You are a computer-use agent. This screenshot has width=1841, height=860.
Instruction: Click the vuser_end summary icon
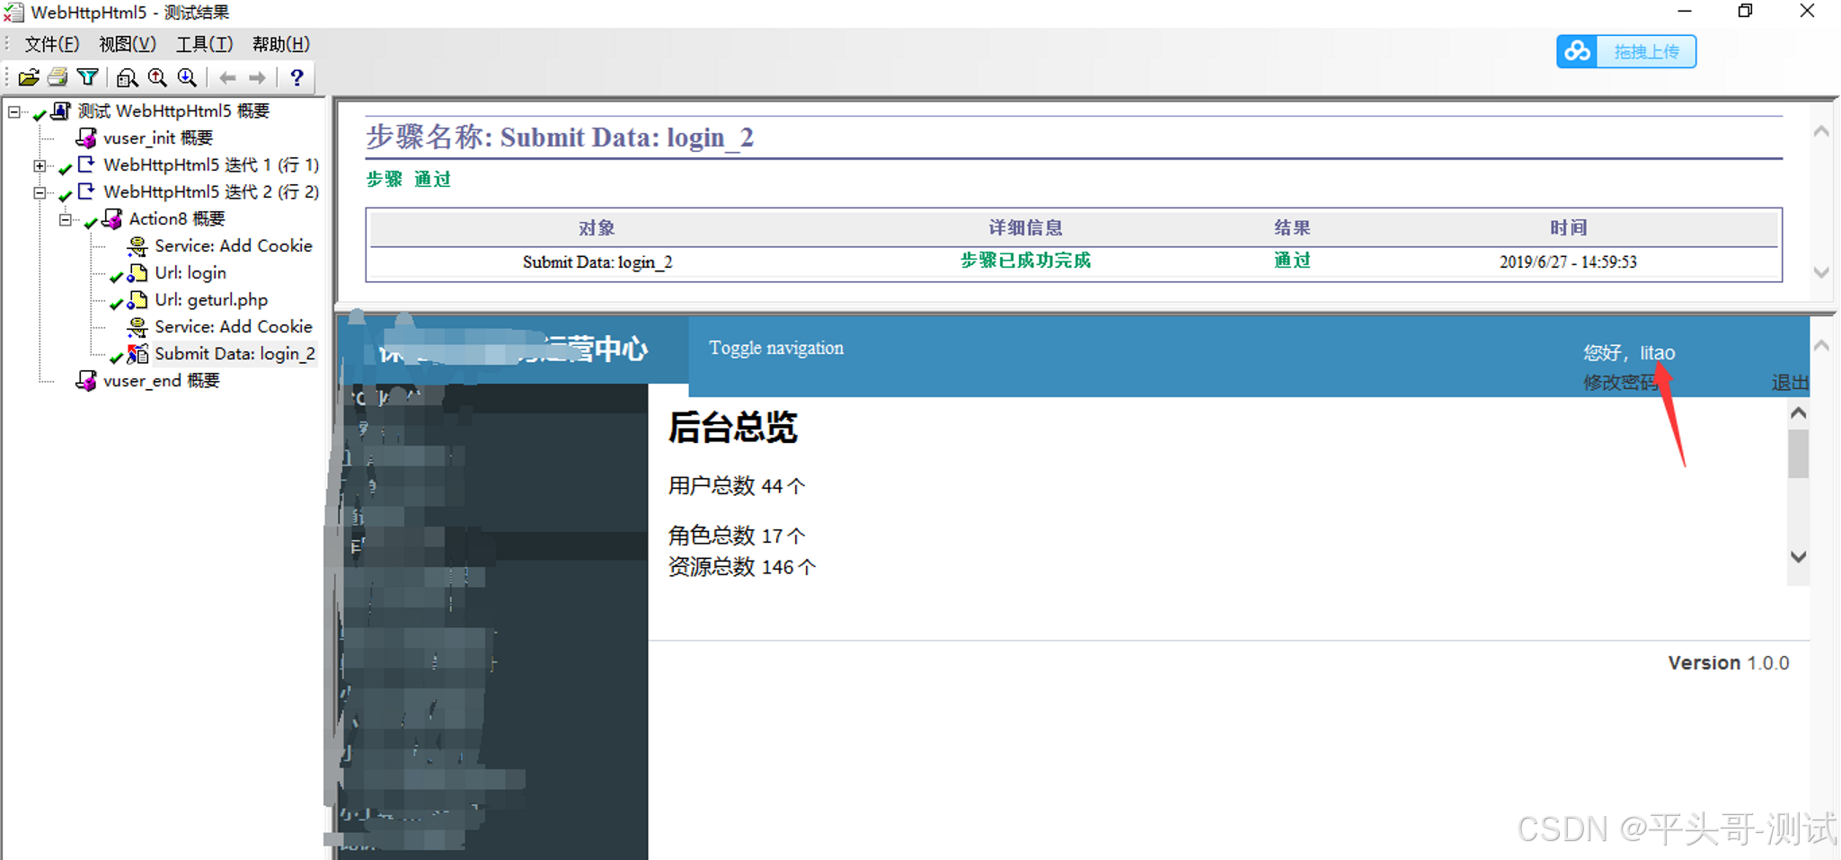86,381
